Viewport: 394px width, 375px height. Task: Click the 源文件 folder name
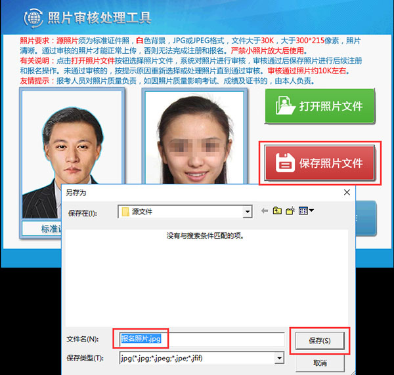tap(142, 212)
